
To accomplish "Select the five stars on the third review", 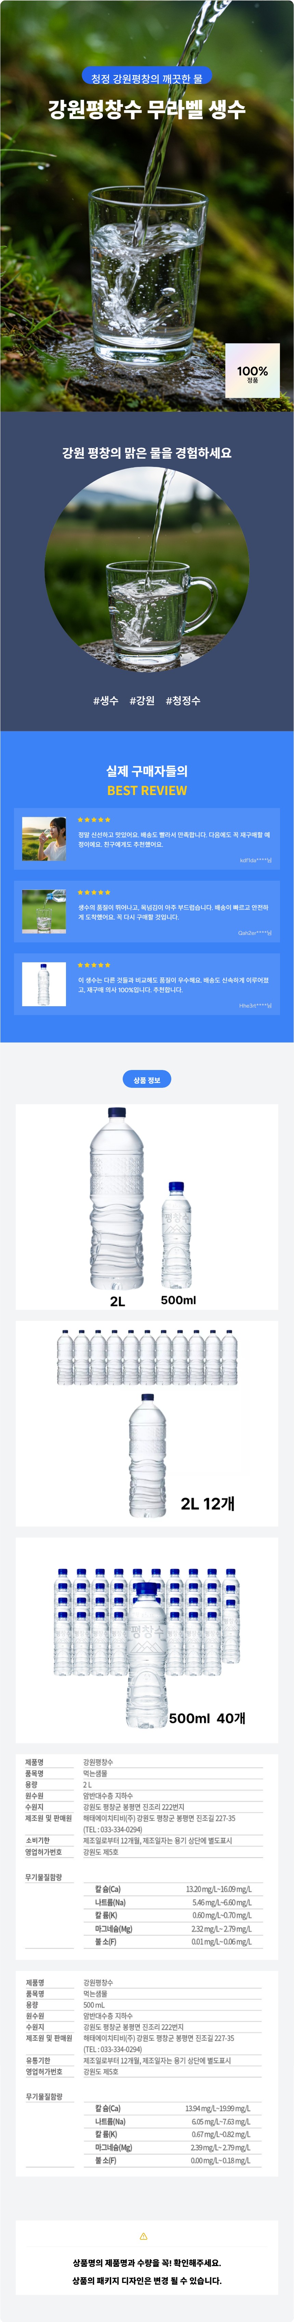I will (94, 964).
